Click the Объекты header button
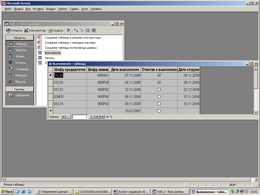 coord(20,38)
